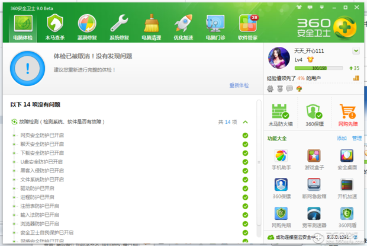Open 360保镖 shield status icon
The image size is (367, 246).
(314, 115)
